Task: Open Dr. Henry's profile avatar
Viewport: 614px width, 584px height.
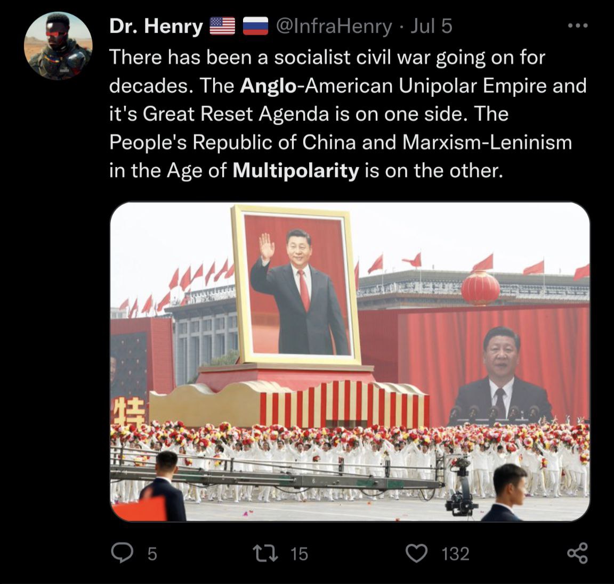Action: coord(58,46)
